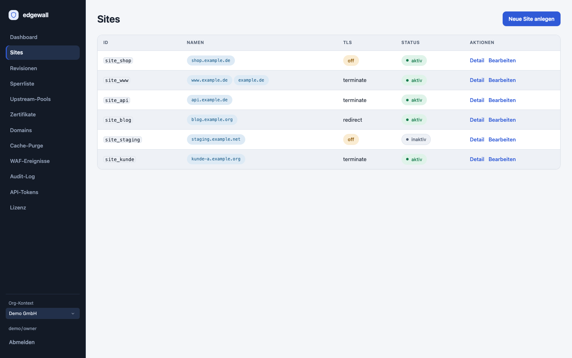View WAF-Ereignisse
This screenshot has width=572, height=358.
pos(43,161)
